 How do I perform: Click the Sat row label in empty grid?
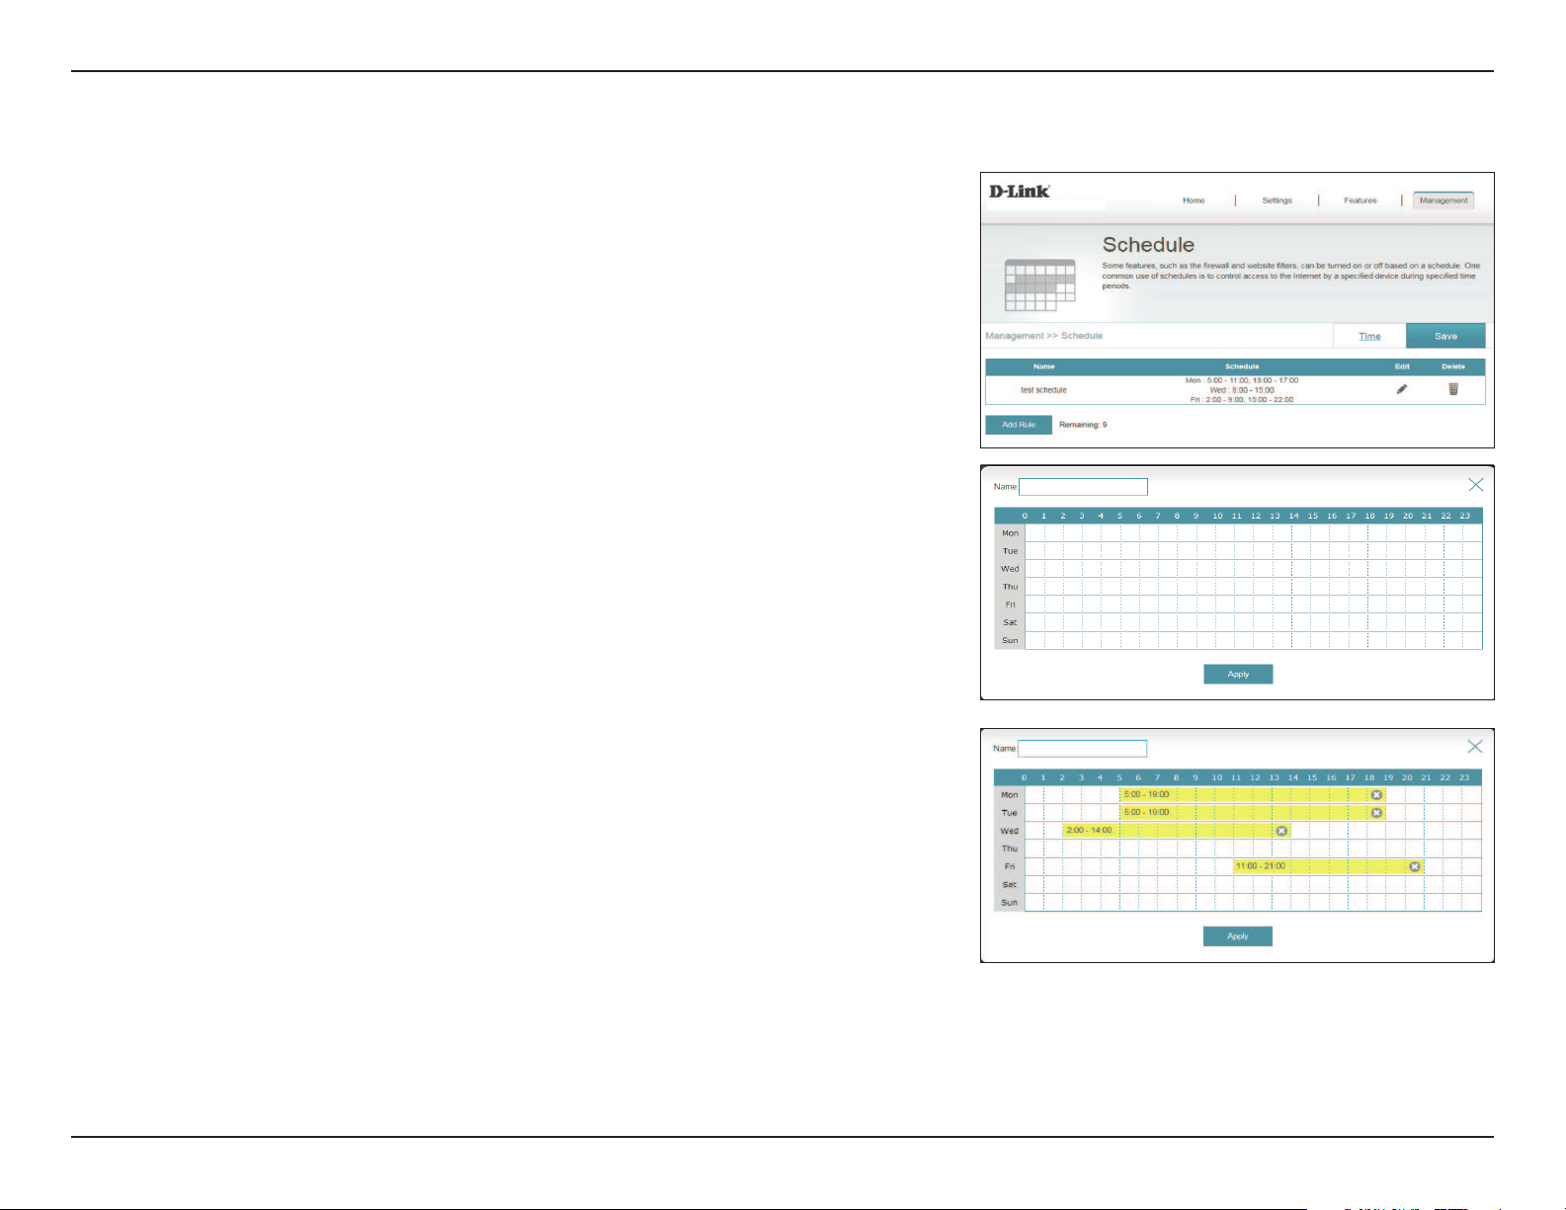tap(1010, 622)
